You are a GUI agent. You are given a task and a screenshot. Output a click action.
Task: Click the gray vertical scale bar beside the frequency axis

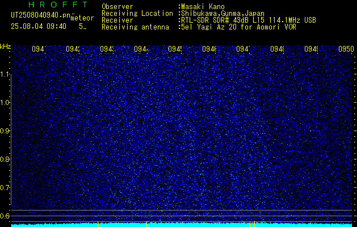[11, 140]
